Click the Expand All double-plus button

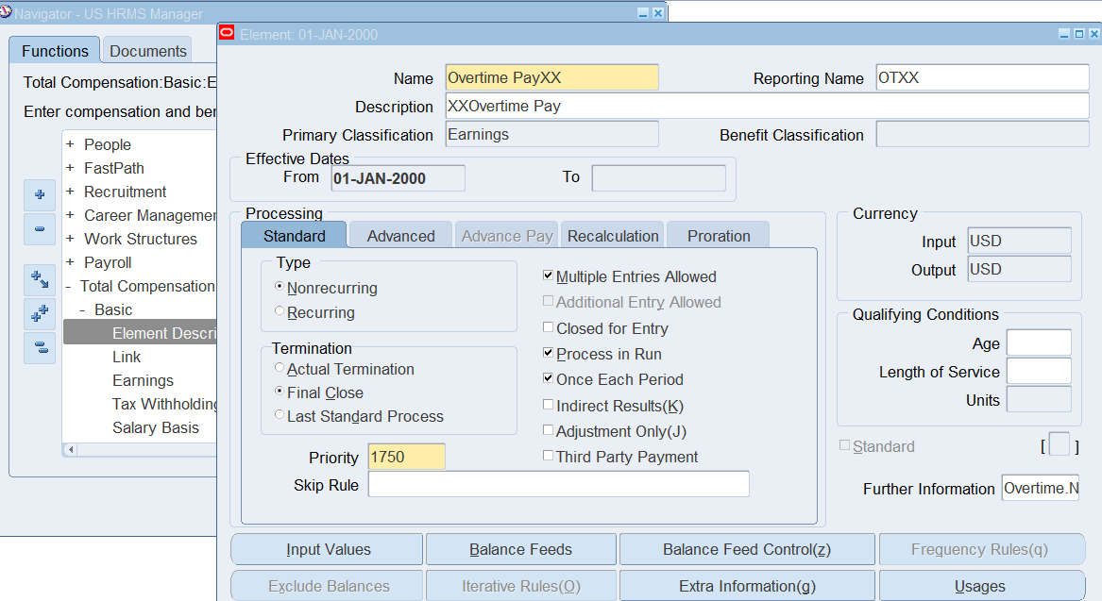pyautogui.click(x=39, y=314)
